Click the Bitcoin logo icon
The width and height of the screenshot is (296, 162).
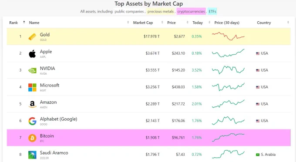click(32, 138)
